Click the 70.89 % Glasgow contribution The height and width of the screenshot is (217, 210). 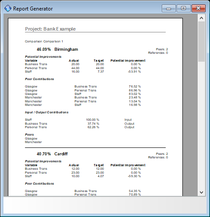point(135,195)
